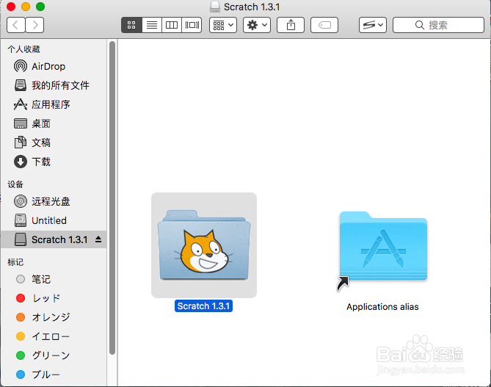Switch to Cover Flow view
The height and width of the screenshot is (387, 491).
(x=192, y=25)
